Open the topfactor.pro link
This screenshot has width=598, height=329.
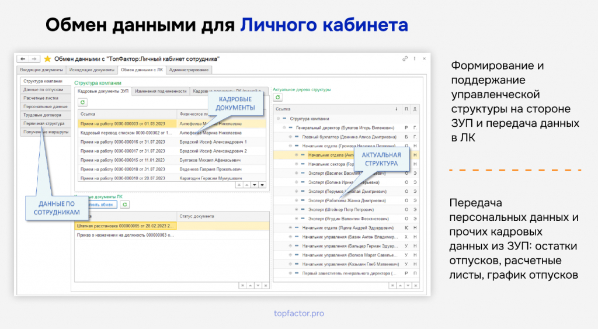(x=299, y=313)
